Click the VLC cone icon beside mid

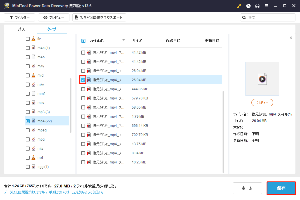[33, 75]
